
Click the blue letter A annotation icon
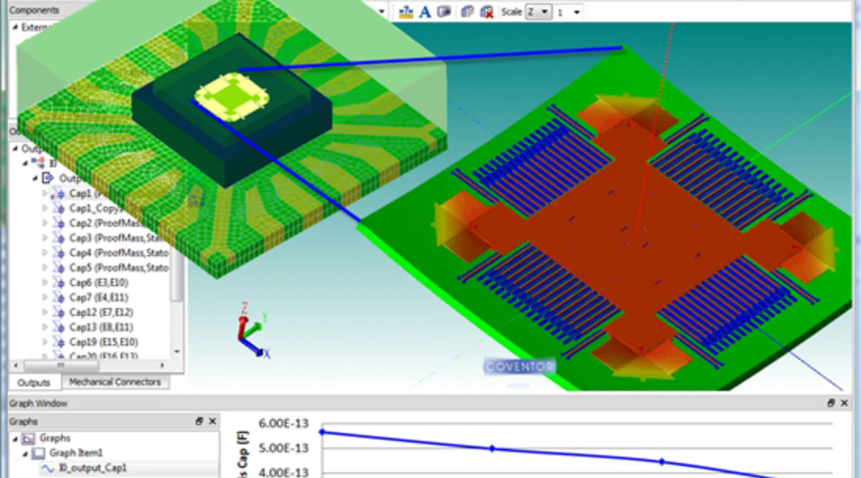(425, 11)
